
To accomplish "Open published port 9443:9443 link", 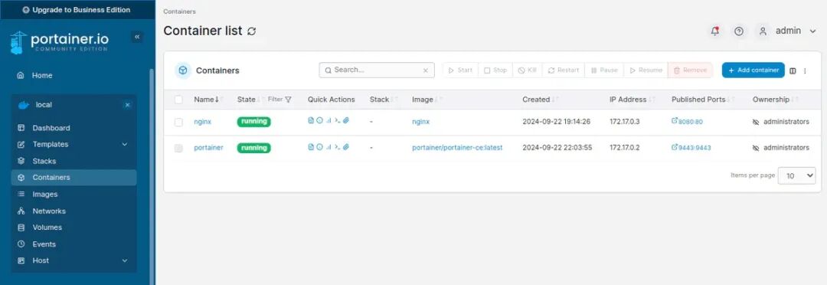I will (x=691, y=148).
